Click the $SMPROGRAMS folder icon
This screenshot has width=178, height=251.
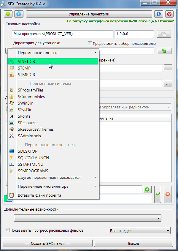point(12,171)
